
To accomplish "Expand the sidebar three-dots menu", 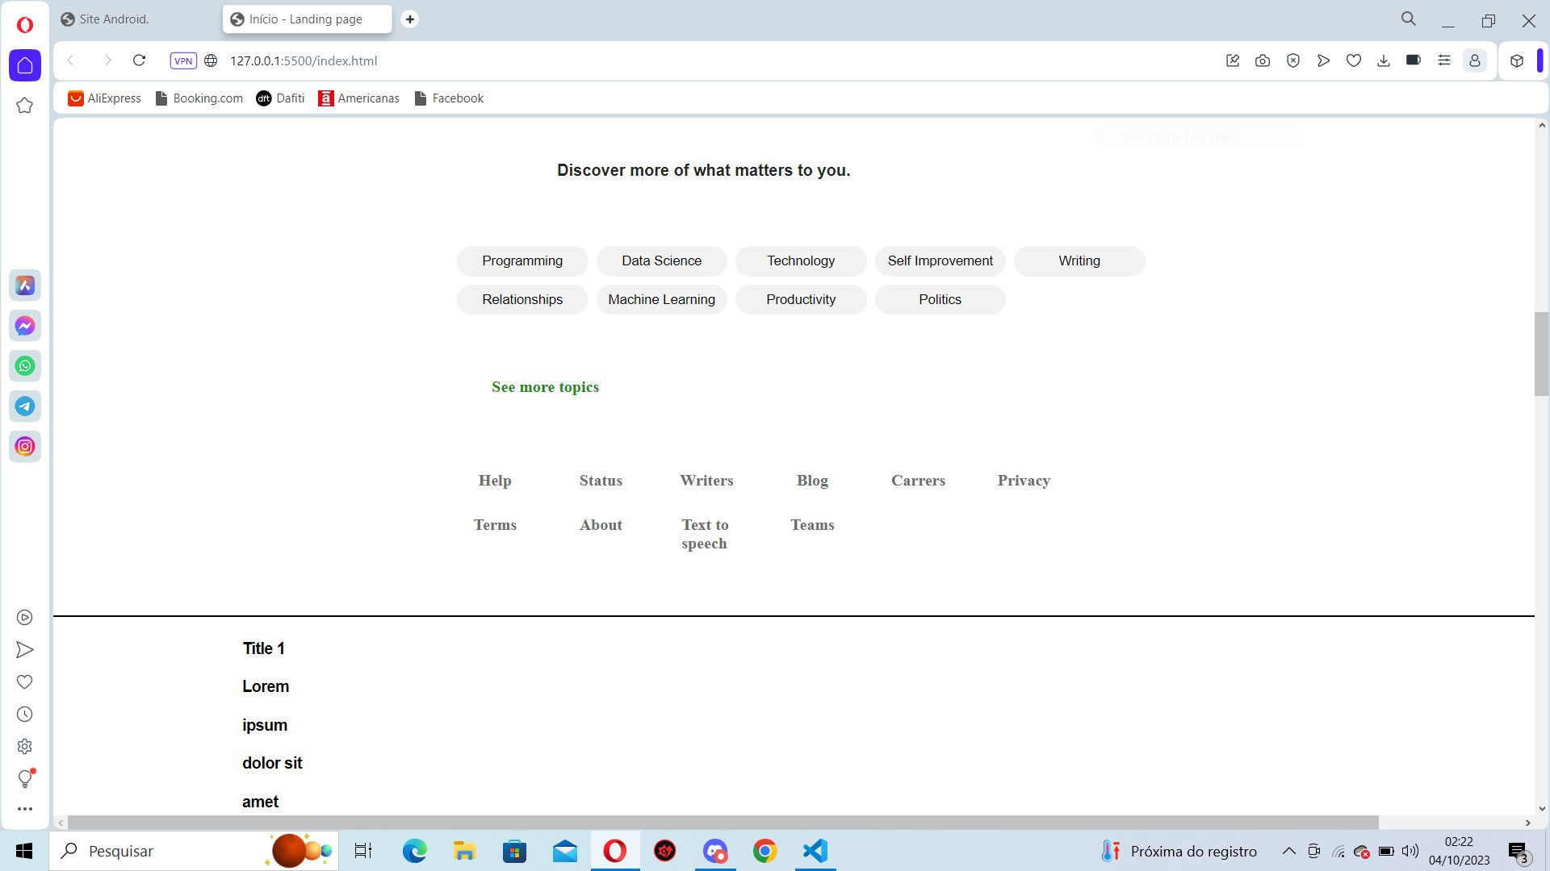I will [25, 808].
